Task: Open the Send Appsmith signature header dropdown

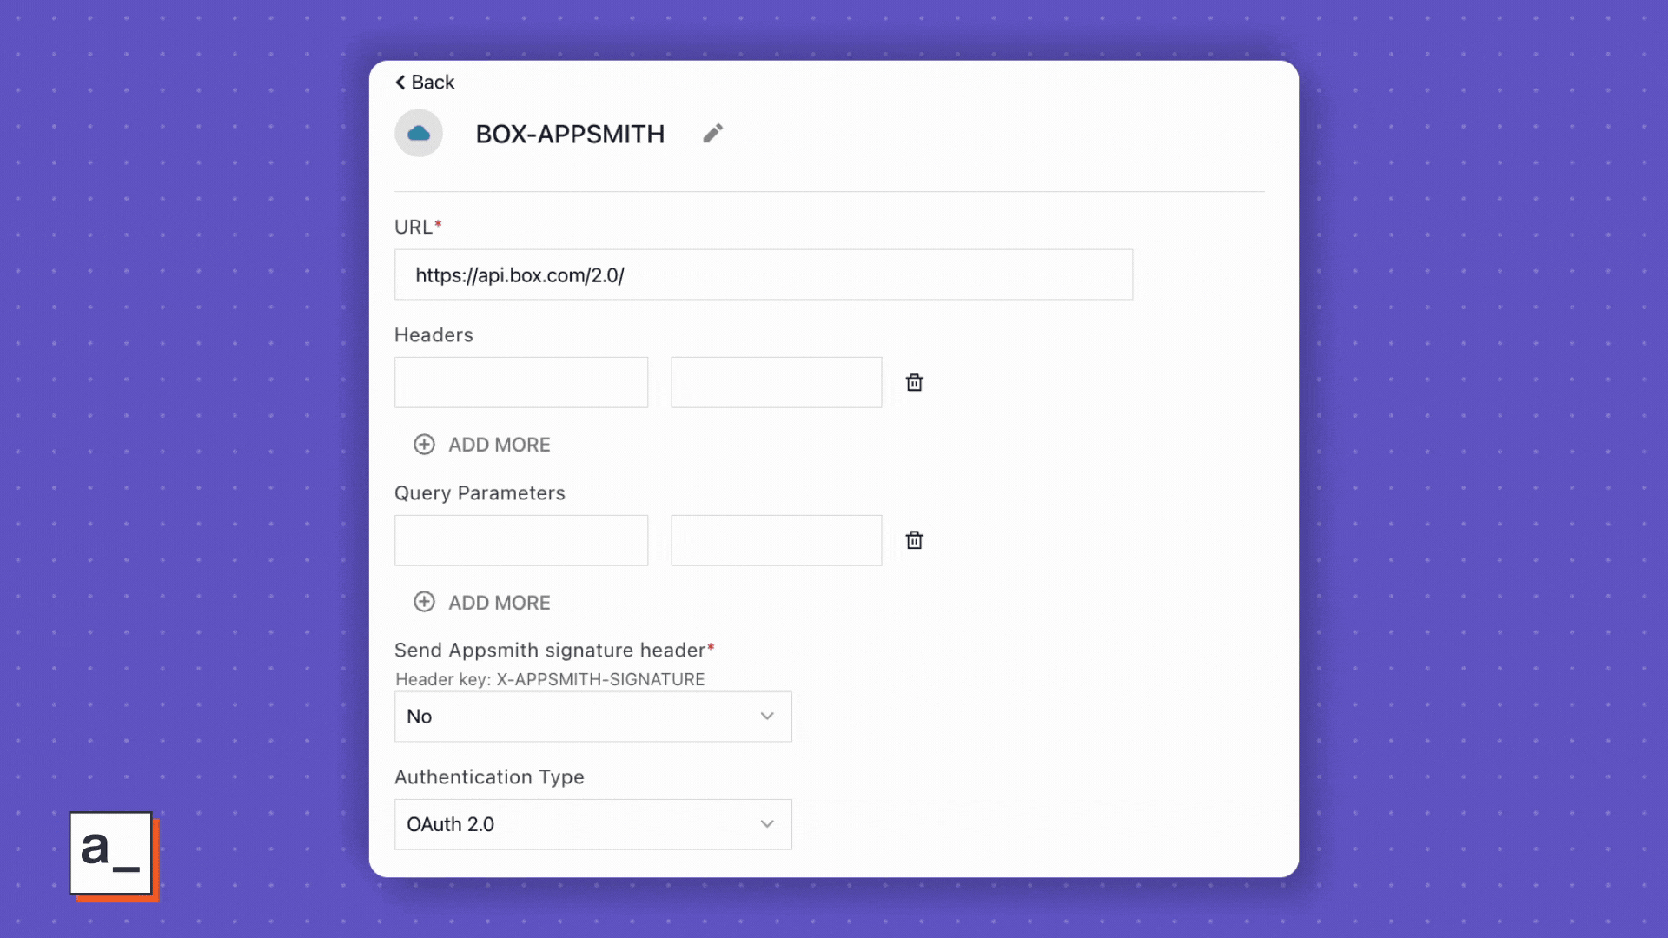Action: [x=593, y=717]
